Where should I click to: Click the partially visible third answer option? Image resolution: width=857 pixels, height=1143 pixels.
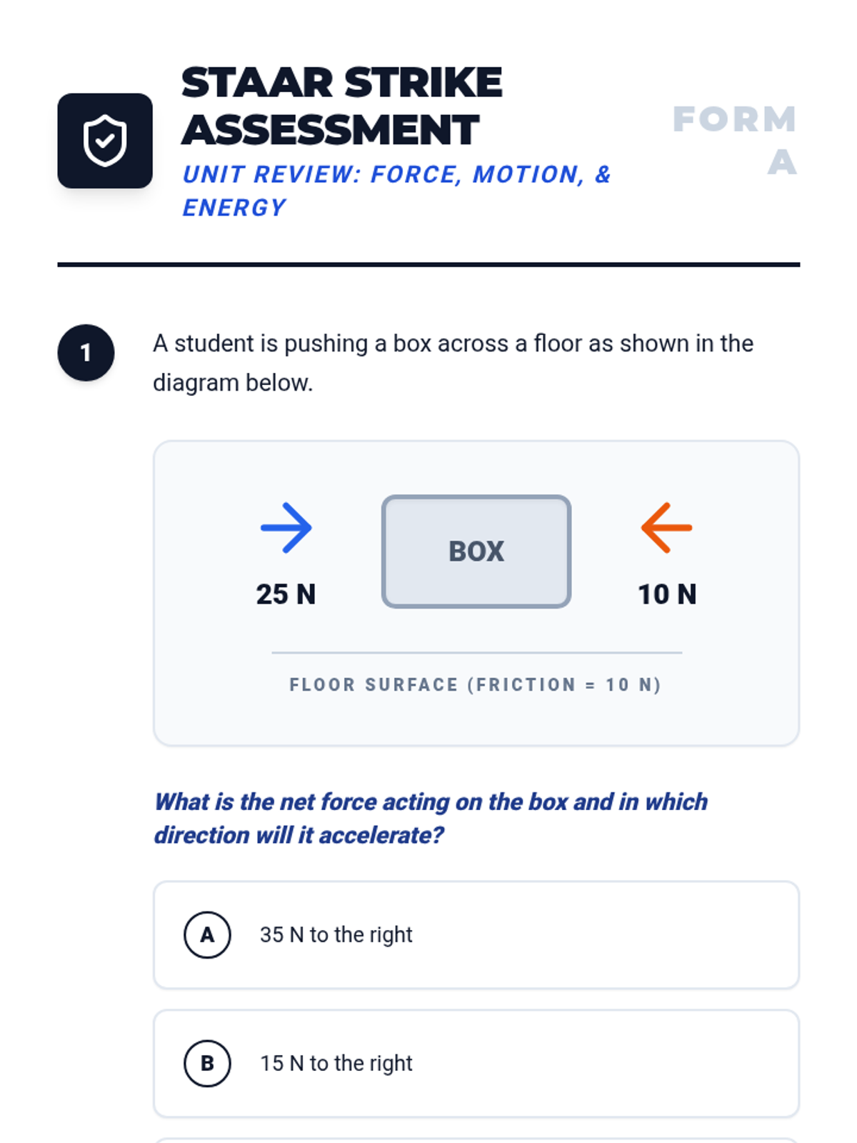tap(476, 1140)
